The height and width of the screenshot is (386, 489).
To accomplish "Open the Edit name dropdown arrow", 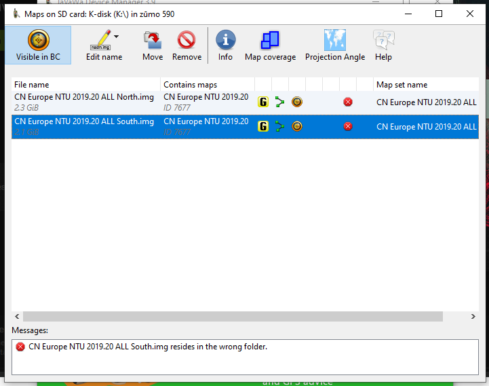I will coord(117,37).
